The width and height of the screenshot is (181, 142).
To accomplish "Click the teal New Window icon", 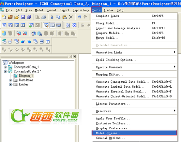I will 4,41.
